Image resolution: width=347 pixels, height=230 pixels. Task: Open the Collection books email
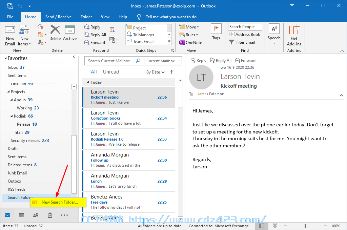pyautogui.click(x=129, y=118)
